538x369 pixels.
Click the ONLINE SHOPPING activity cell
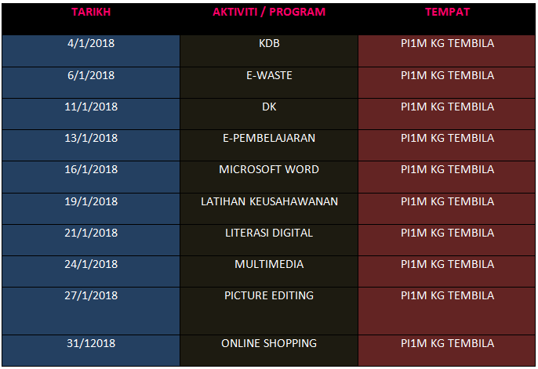(x=269, y=344)
